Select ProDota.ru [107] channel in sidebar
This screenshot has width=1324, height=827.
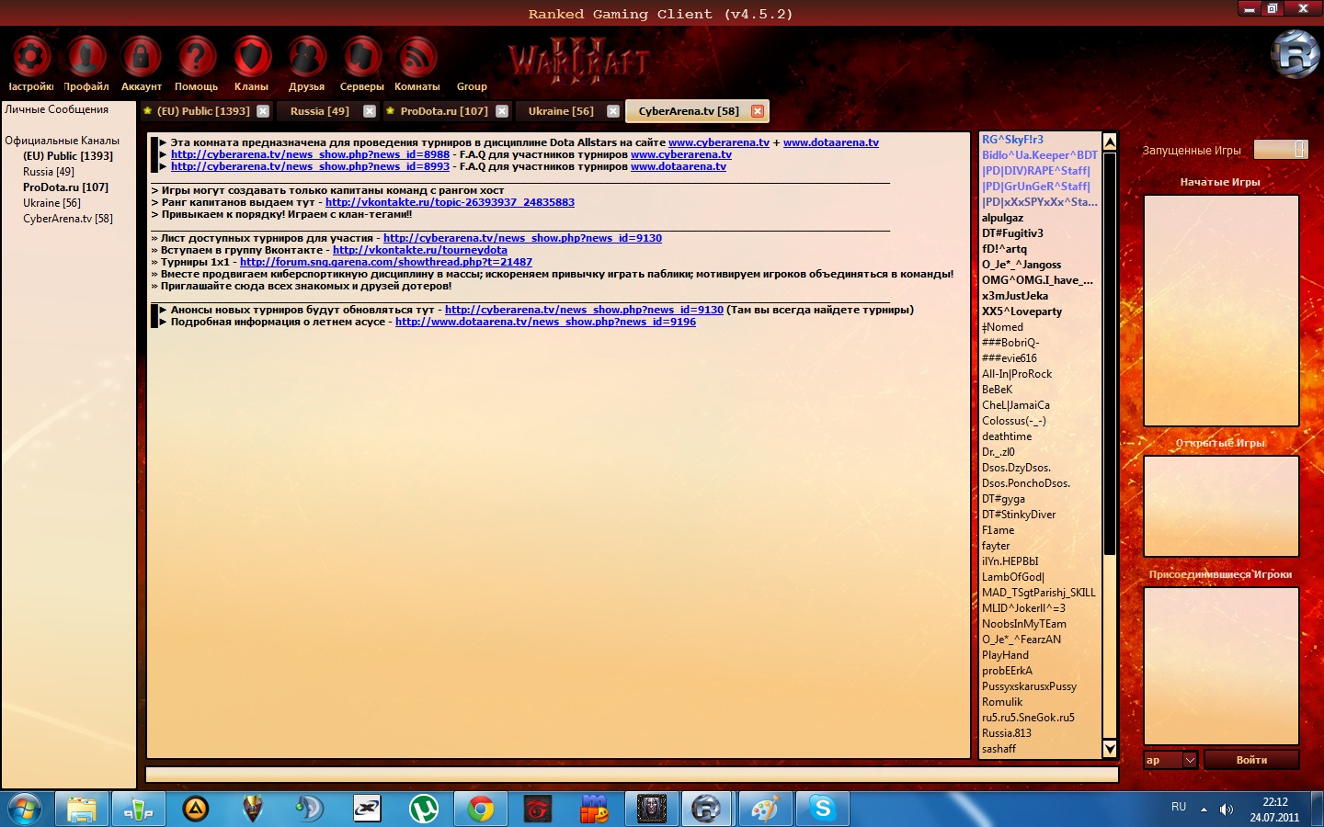pos(65,187)
